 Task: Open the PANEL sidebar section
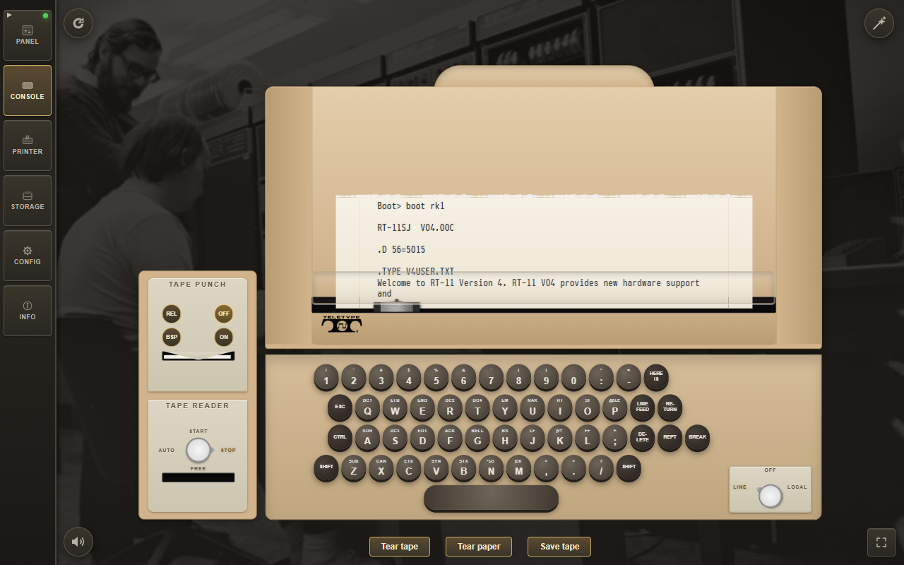28,35
